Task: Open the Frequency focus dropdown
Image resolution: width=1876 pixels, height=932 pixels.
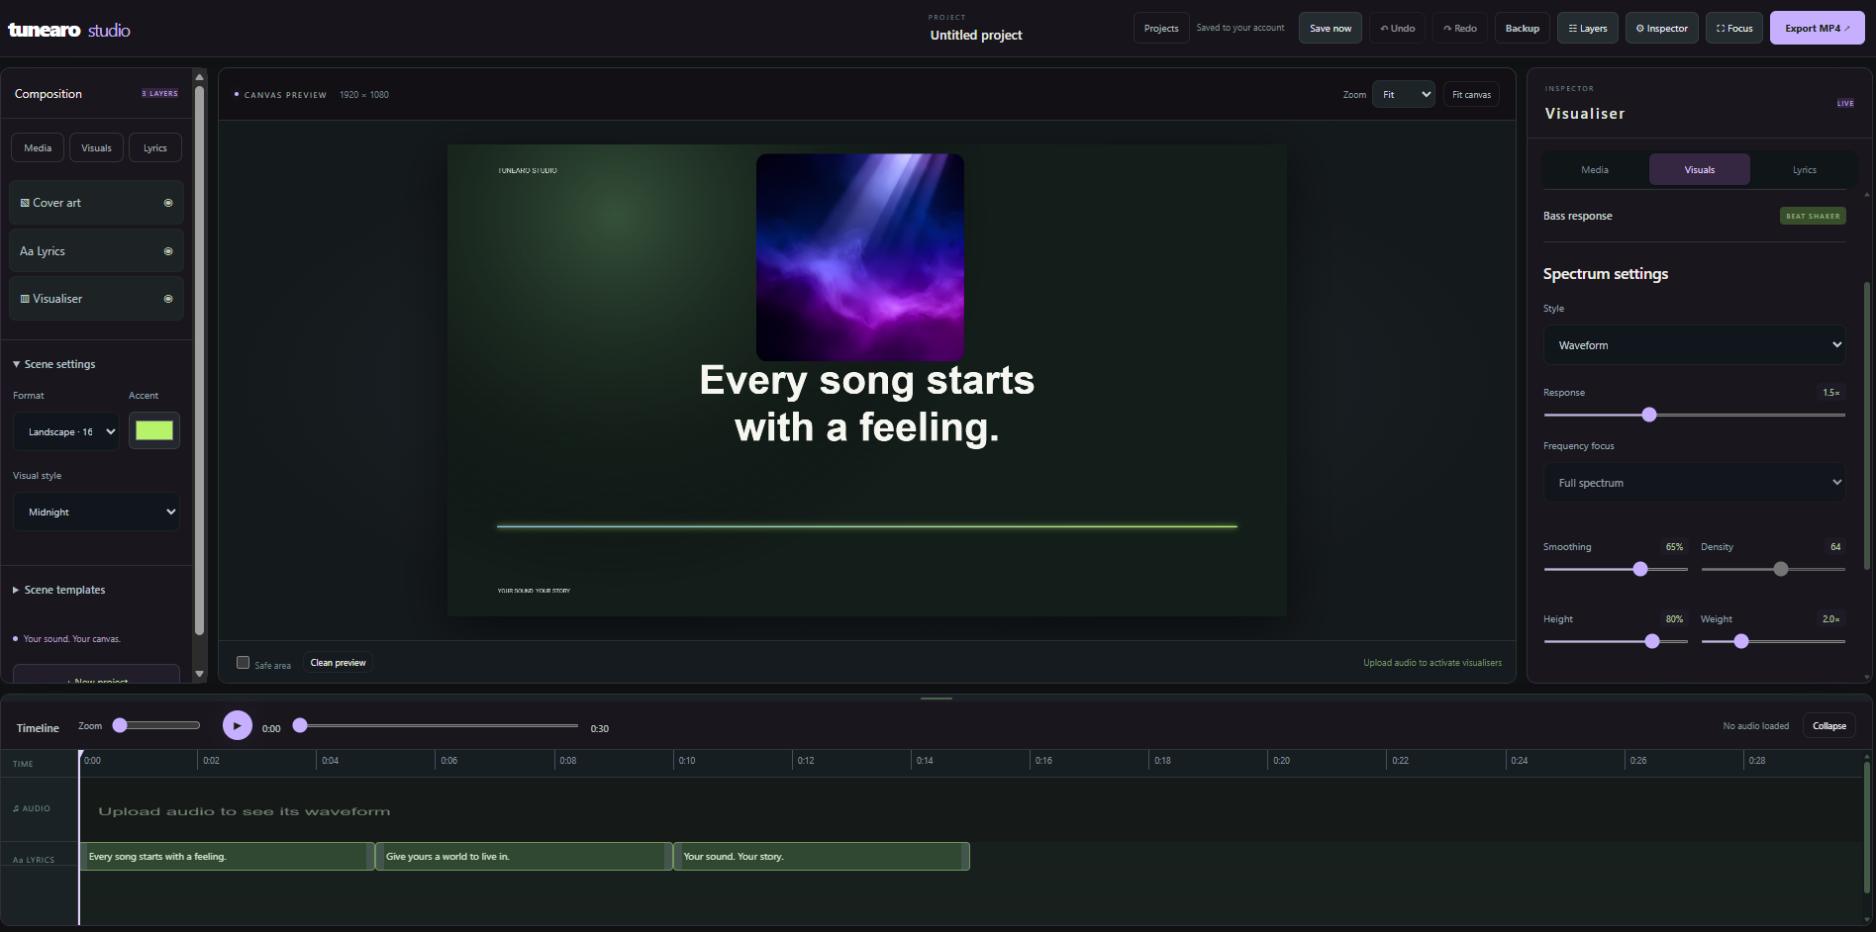Action: (1695, 483)
